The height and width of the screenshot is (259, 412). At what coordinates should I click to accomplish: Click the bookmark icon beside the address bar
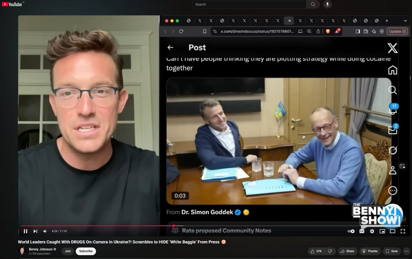click(x=205, y=31)
